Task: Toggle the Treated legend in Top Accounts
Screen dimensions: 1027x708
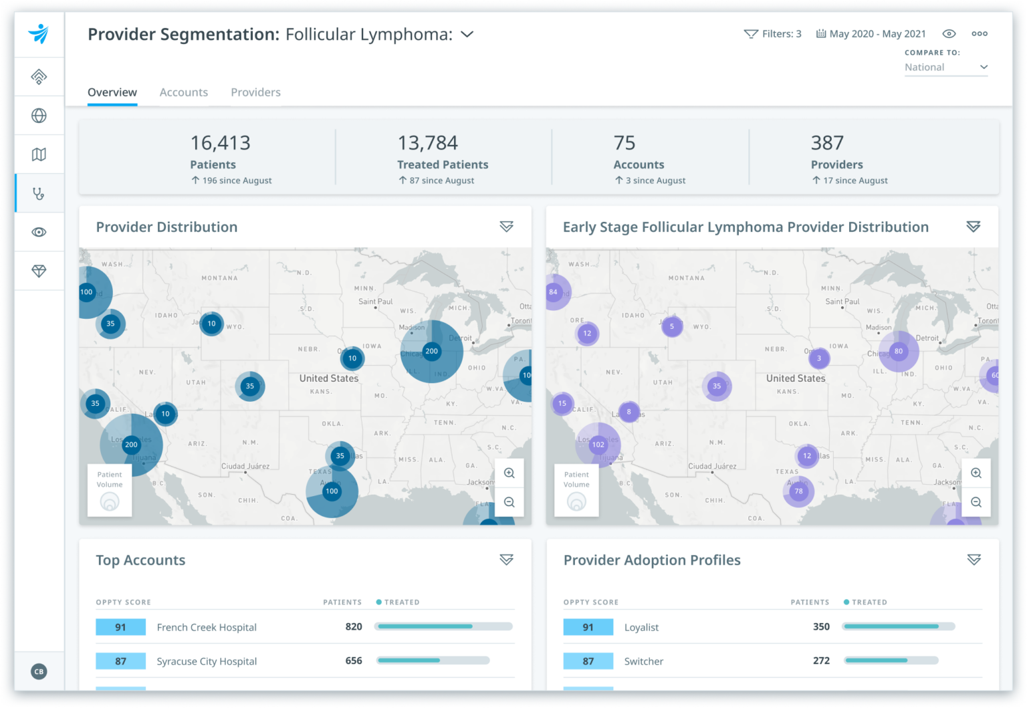Action: coord(398,602)
